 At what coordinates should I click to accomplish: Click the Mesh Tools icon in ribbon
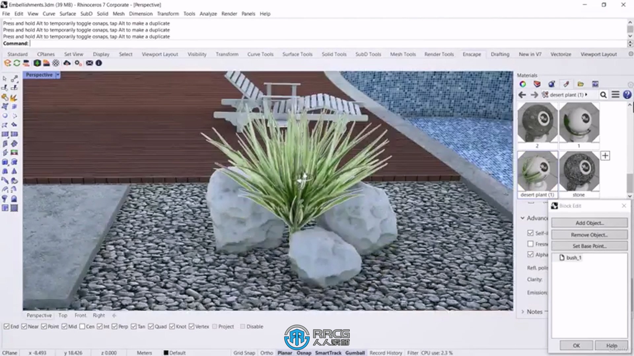[402, 54]
